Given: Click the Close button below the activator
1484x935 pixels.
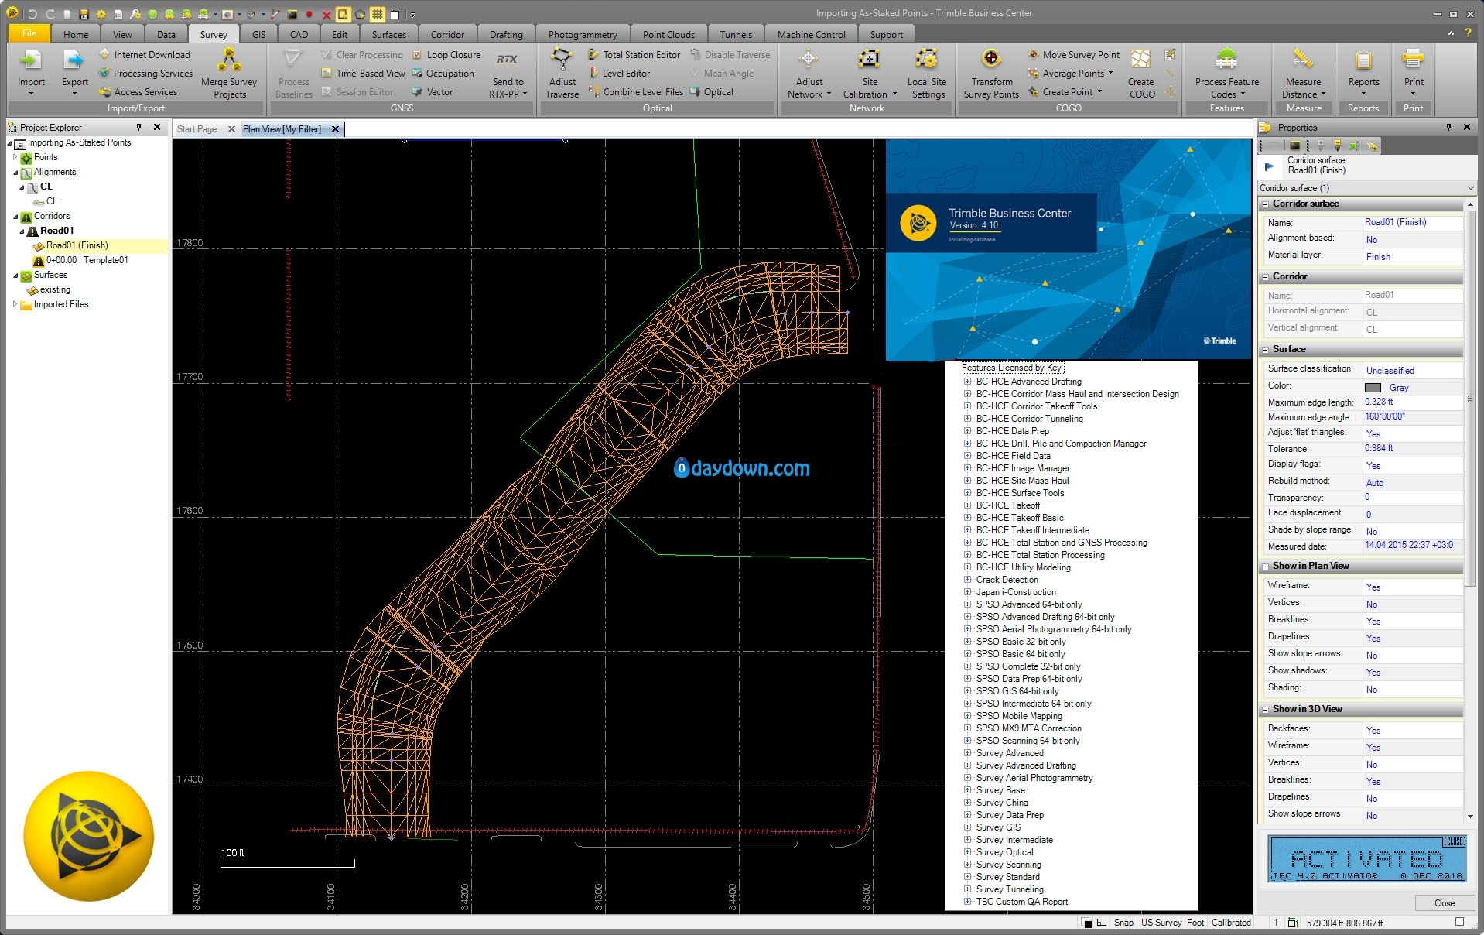Looking at the screenshot, I should click(x=1444, y=903).
